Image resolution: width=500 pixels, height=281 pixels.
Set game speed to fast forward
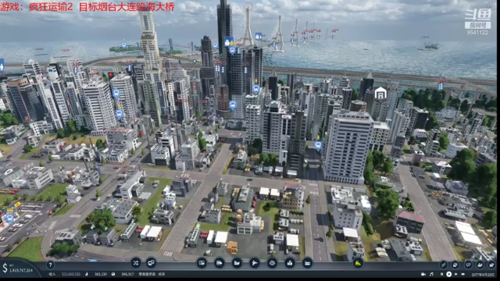tap(456, 274)
